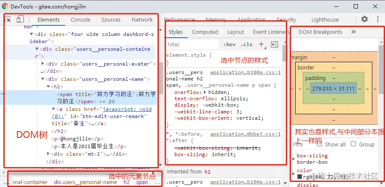The width and height of the screenshot is (385, 187).
Task: Select the @hongjilin paragraph node
Action: [78, 139]
